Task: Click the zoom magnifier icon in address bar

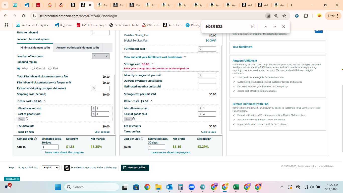Action: pyautogui.click(x=276, y=16)
